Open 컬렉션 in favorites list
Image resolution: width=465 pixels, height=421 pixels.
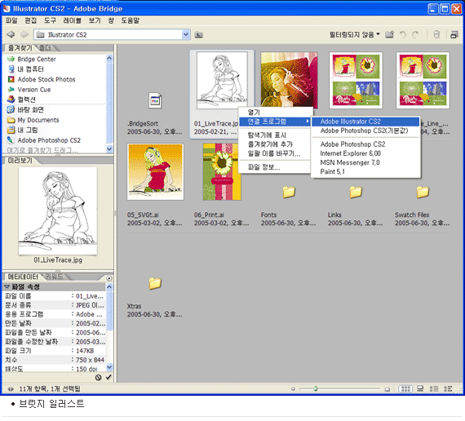coord(26,100)
